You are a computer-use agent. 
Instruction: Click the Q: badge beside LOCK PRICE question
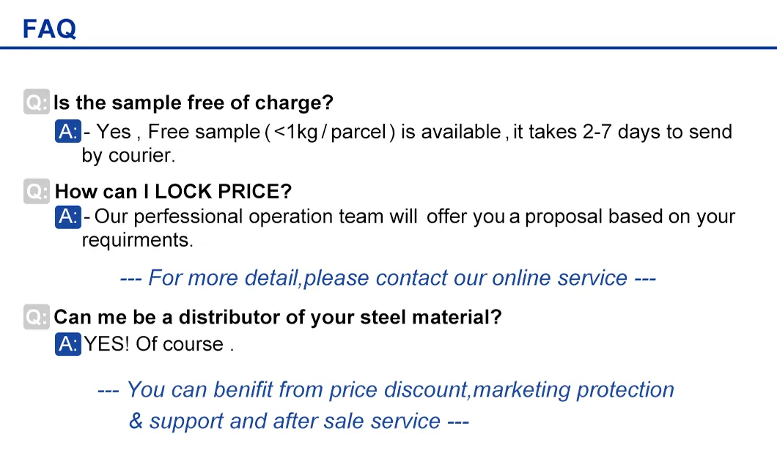coord(37,192)
